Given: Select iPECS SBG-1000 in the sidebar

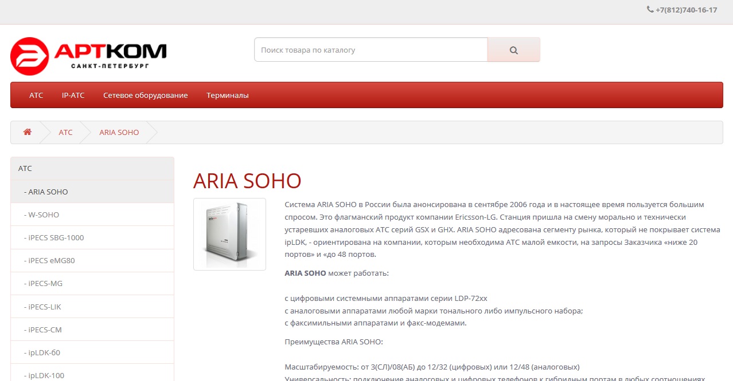Looking at the screenshot, I should tap(92, 237).
